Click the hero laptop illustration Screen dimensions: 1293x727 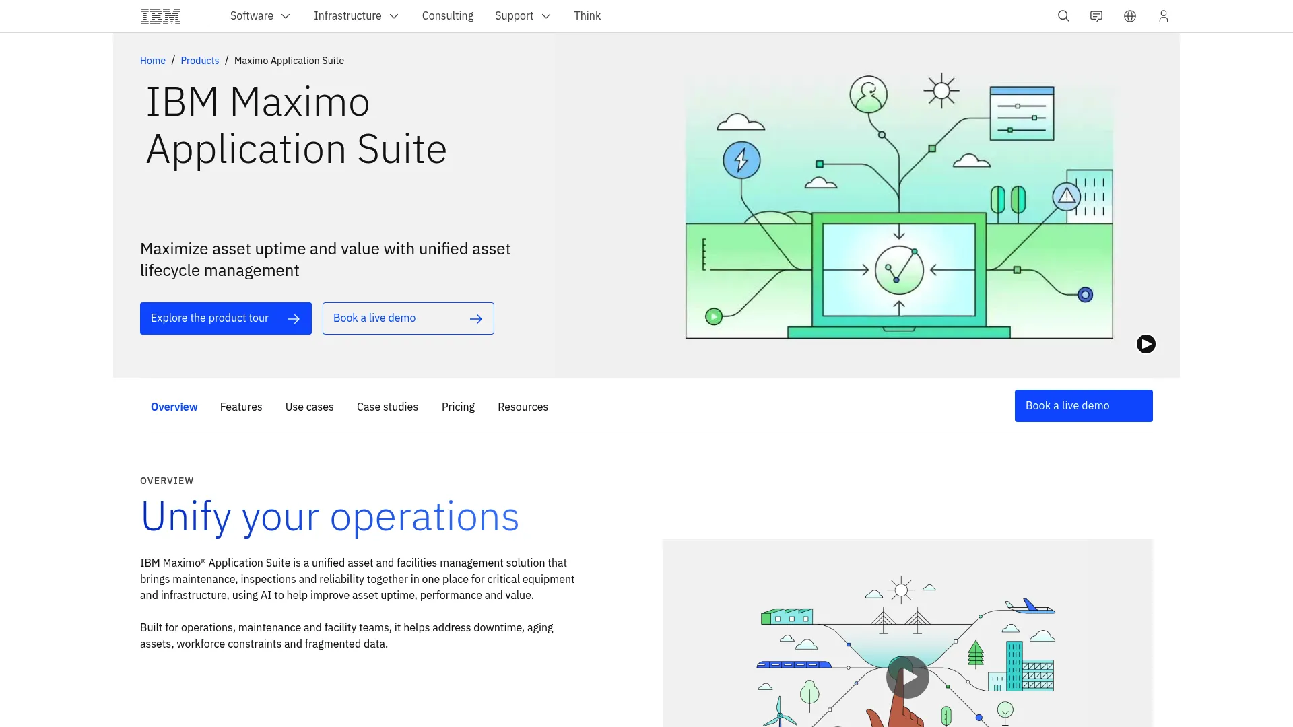[899, 205]
